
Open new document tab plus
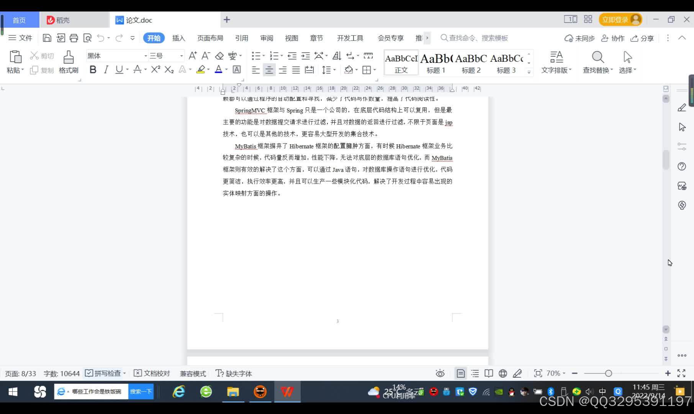click(x=227, y=20)
